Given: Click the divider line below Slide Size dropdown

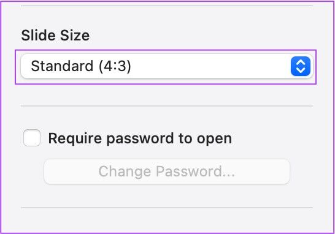Looking at the screenshot, I should point(167,105).
